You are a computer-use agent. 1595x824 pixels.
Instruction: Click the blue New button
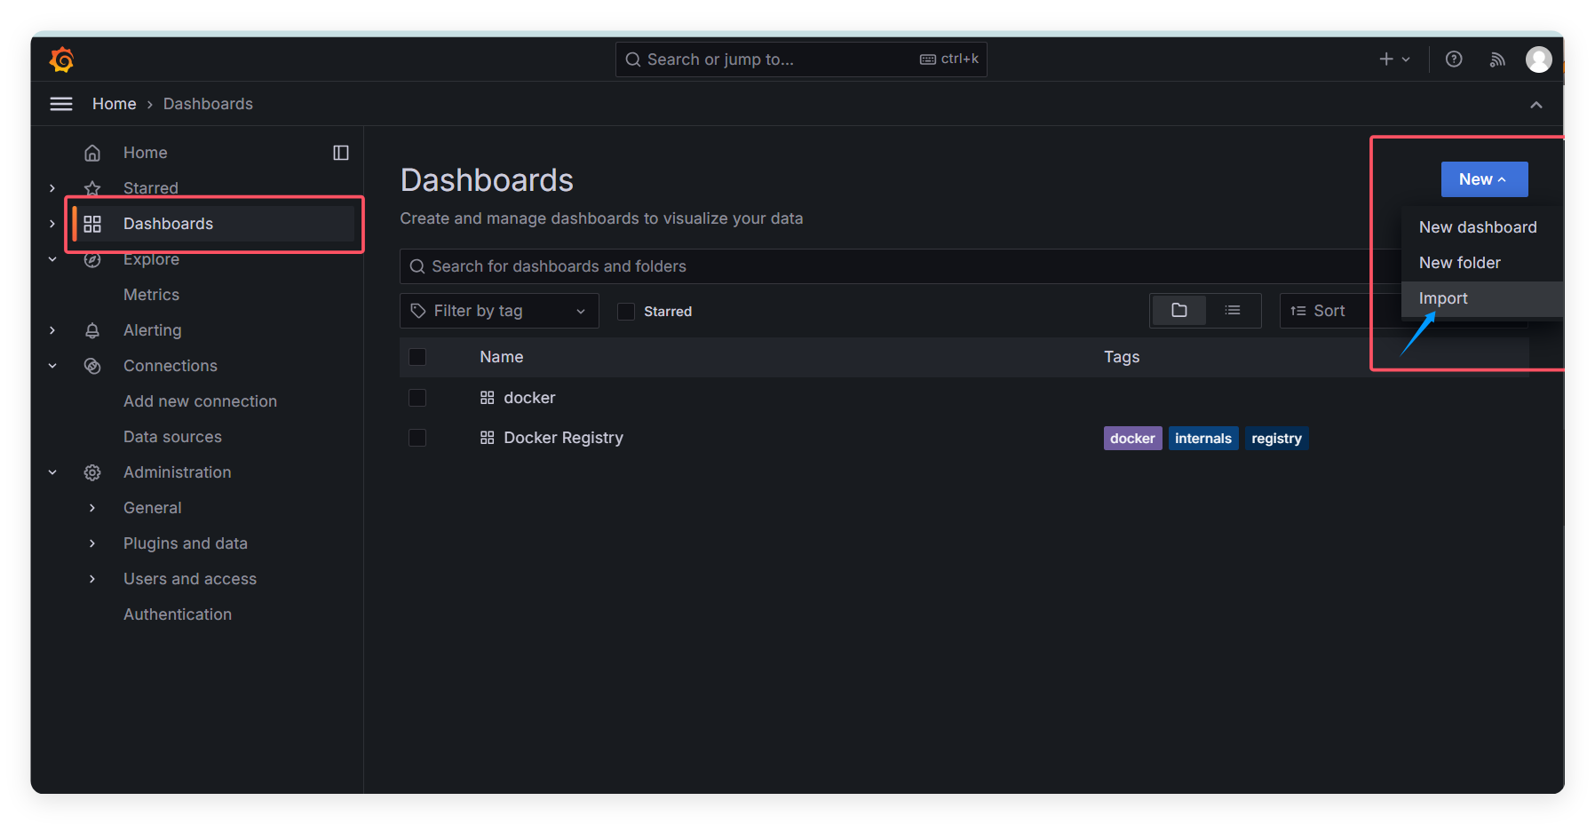pos(1483,179)
